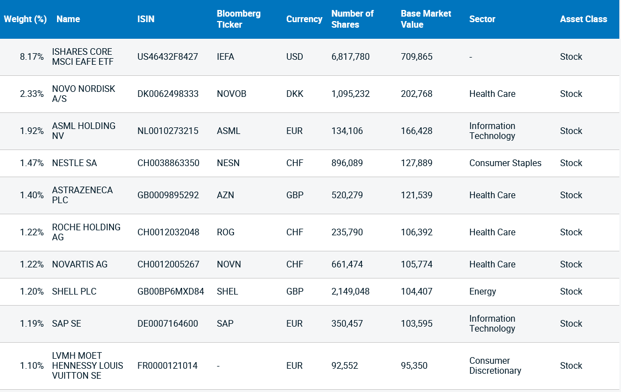Click ISIN GB0009895292
Viewport: 621px width, 392px height.
click(168, 195)
